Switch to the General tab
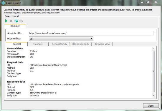Screen dimensions: 162x111 (x=16, y=44)
